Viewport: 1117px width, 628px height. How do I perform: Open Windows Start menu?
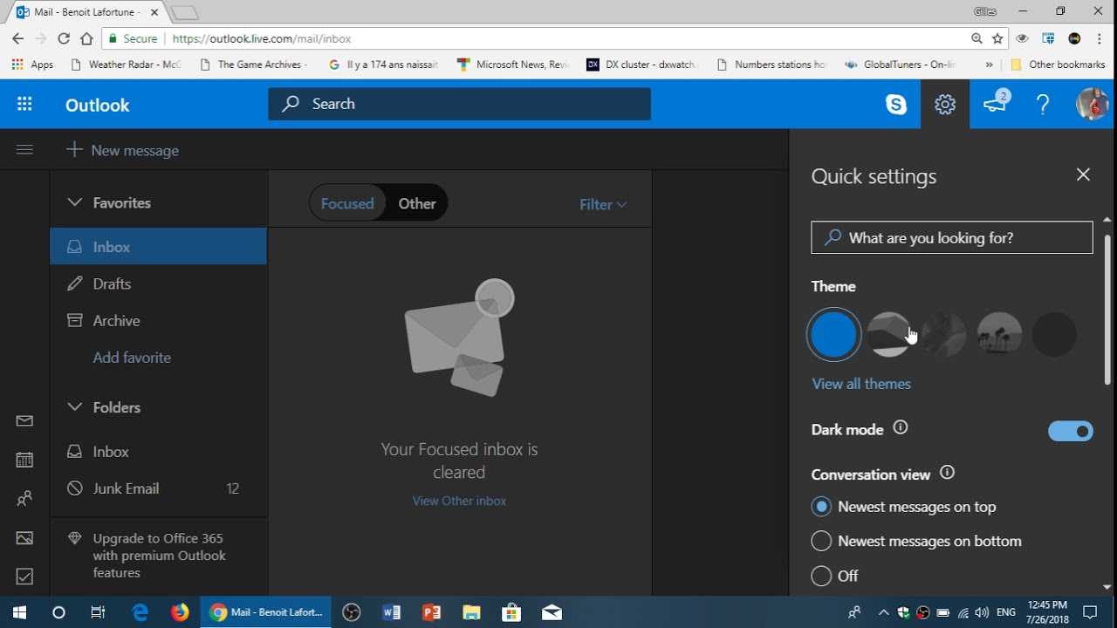click(x=19, y=612)
